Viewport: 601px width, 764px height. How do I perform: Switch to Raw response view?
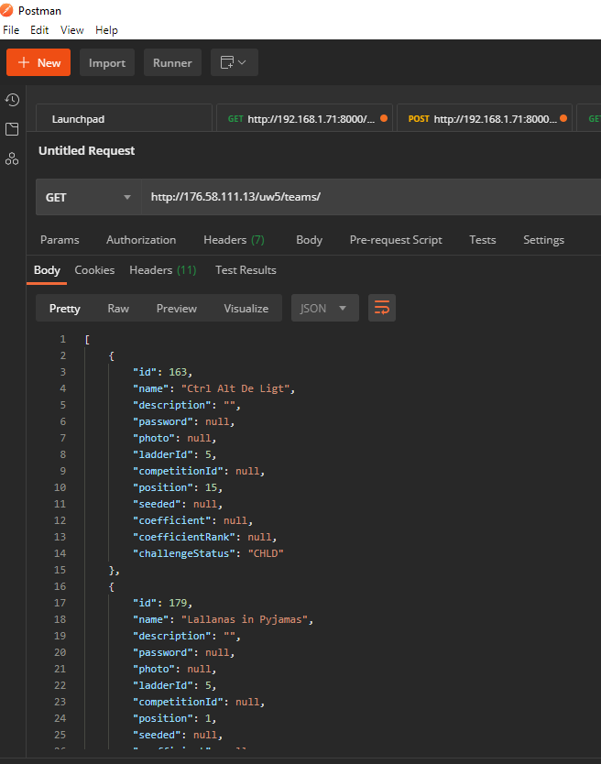click(118, 309)
